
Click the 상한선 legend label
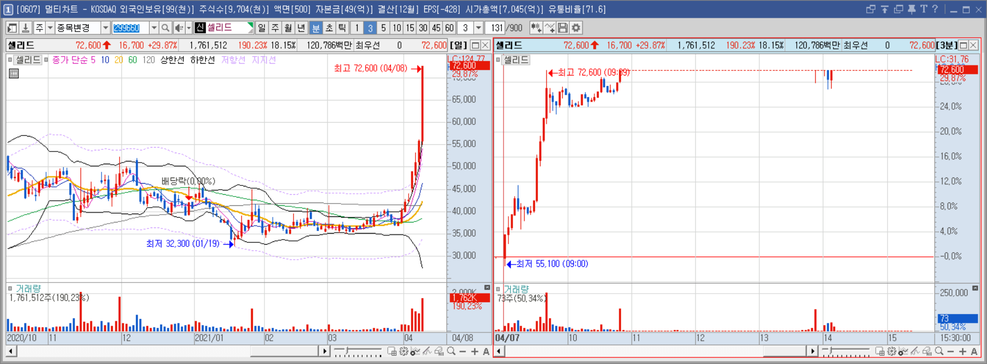coord(172,60)
